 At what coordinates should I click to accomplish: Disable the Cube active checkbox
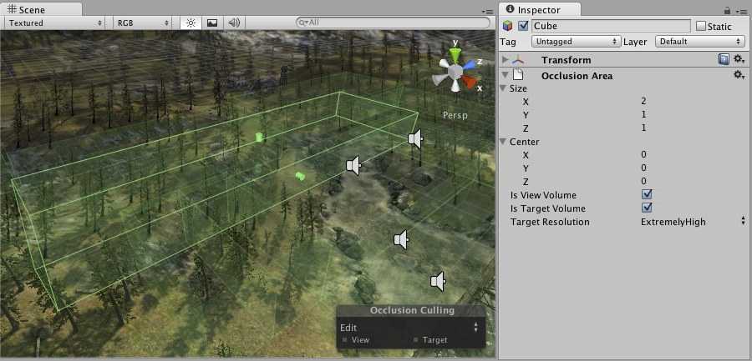(x=523, y=26)
